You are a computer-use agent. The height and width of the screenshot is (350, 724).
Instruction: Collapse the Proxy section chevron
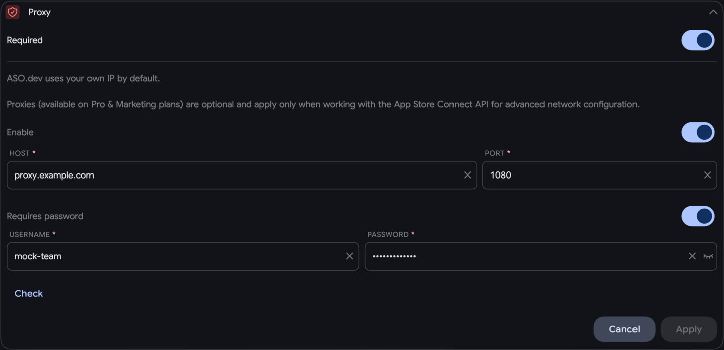(x=713, y=12)
